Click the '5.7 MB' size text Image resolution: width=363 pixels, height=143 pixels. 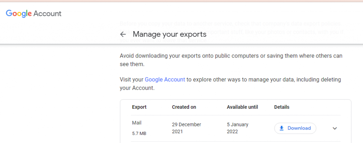tap(139, 133)
